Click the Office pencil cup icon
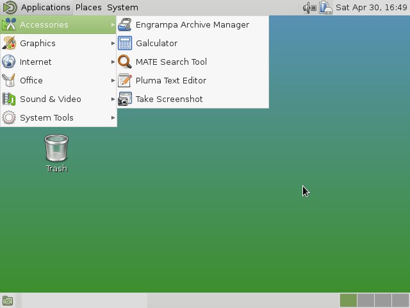Image resolution: width=410 pixels, height=308 pixels. tap(9, 80)
